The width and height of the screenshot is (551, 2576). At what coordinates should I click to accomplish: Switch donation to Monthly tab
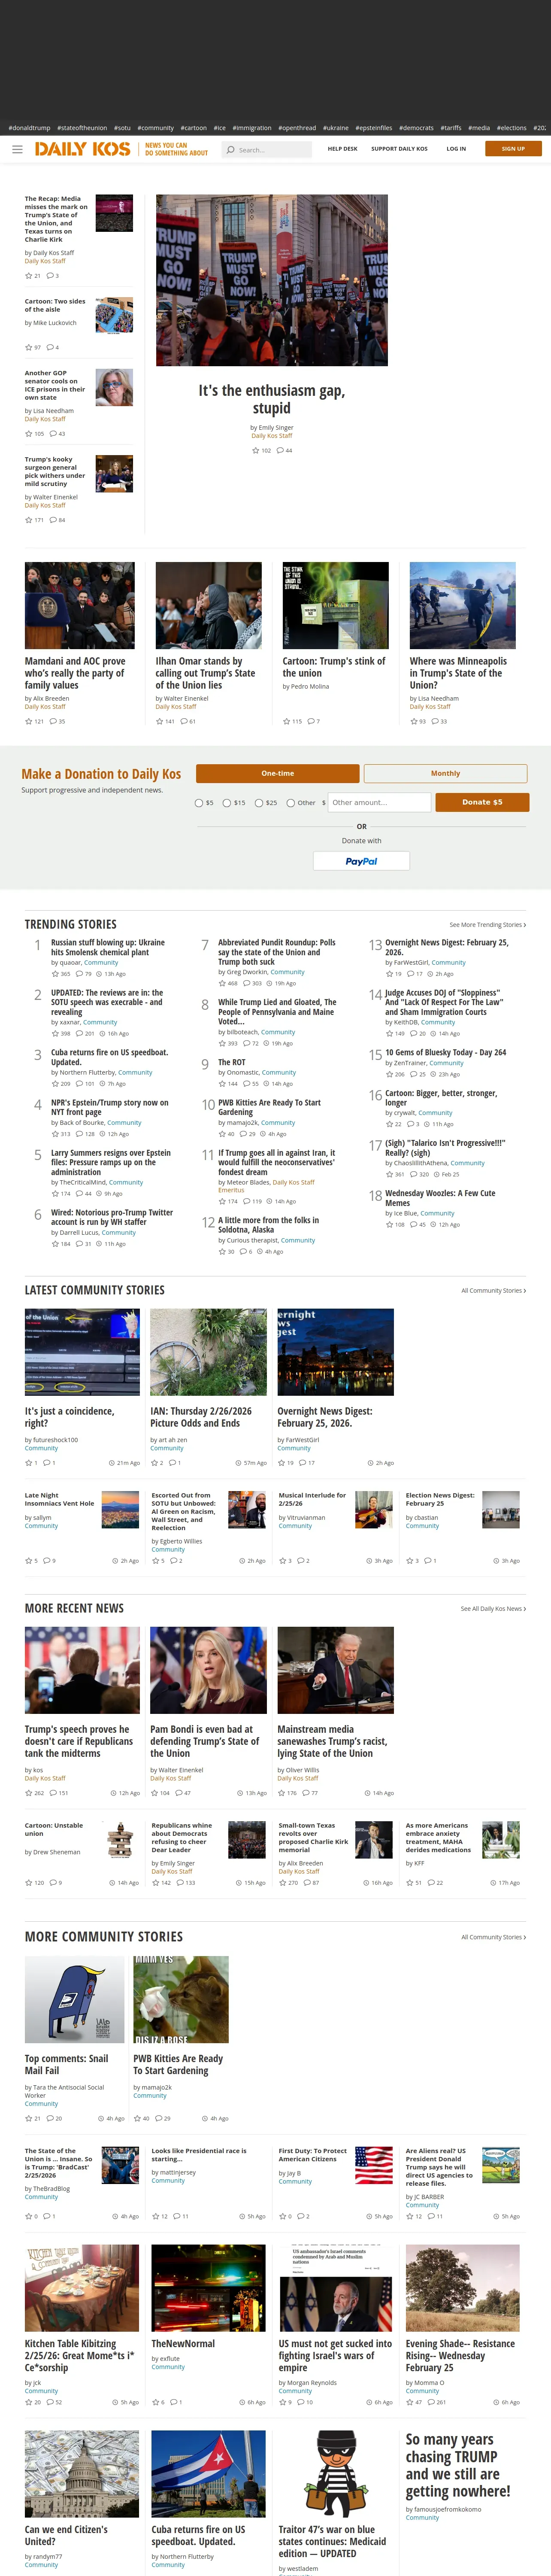pos(445,773)
